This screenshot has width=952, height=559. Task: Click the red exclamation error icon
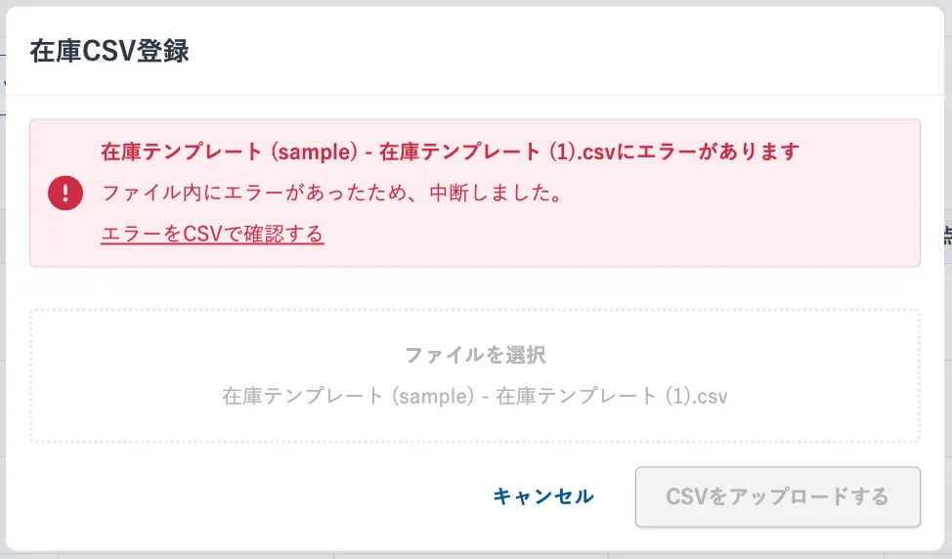click(x=65, y=193)
